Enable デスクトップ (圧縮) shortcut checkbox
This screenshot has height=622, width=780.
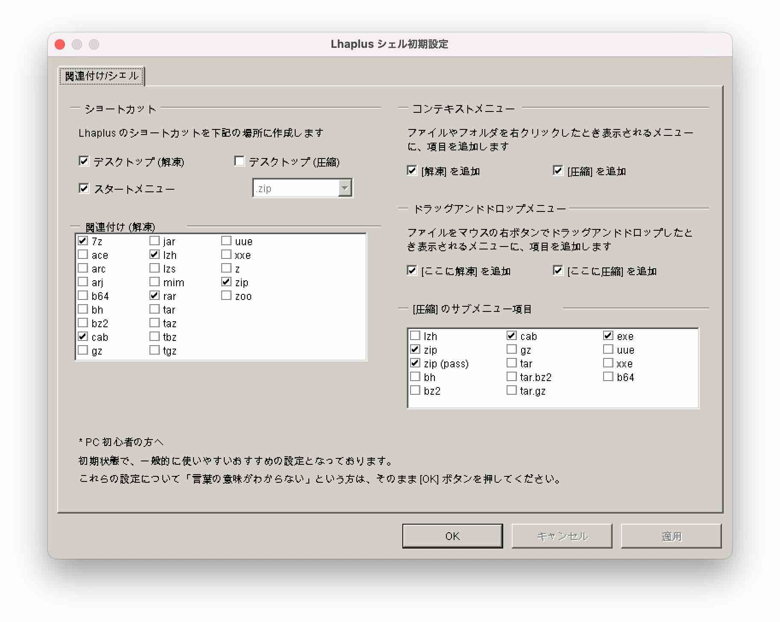click(x=239, y=161)
